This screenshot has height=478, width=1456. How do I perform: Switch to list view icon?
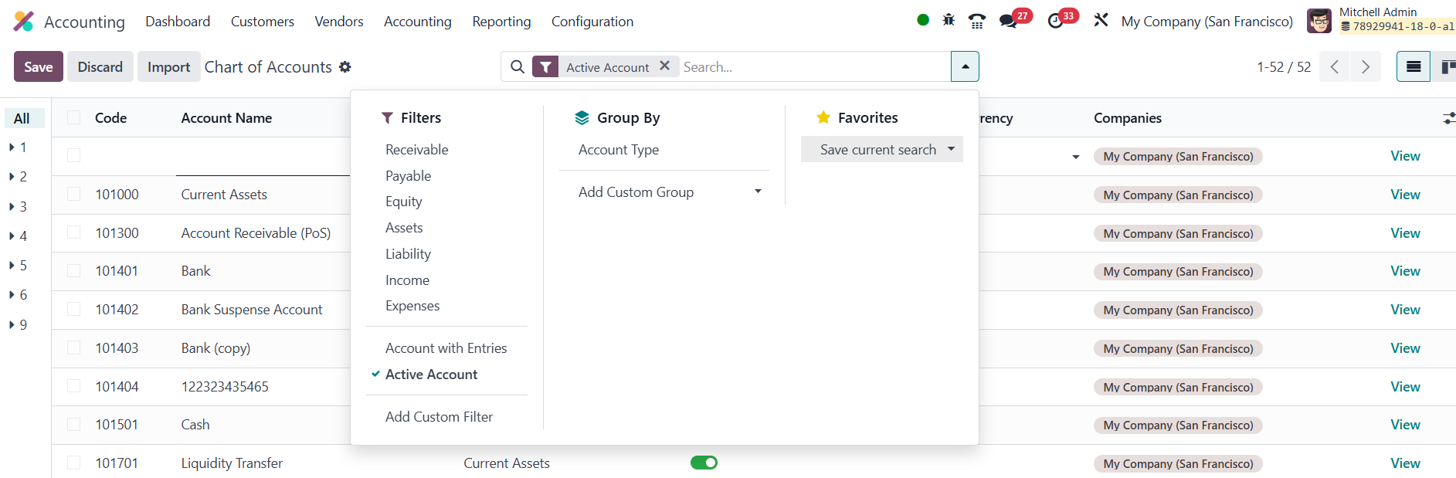point(1413,67)
